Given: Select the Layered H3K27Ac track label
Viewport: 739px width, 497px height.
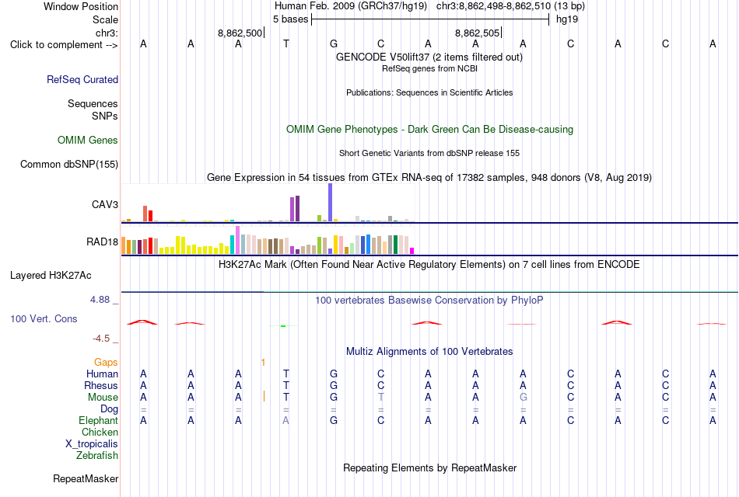Looking at the screenshot, I should coord(51,276).
